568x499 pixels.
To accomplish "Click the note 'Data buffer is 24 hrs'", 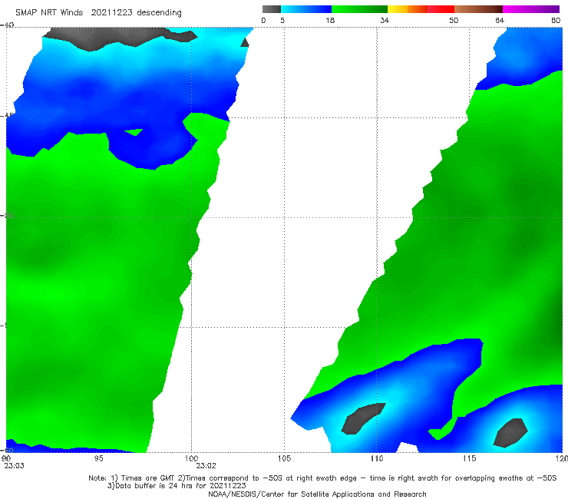I will click(x=155, y=486).
